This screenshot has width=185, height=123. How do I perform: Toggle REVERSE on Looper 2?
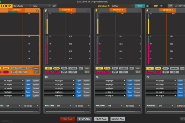click(x=73, y=68)
